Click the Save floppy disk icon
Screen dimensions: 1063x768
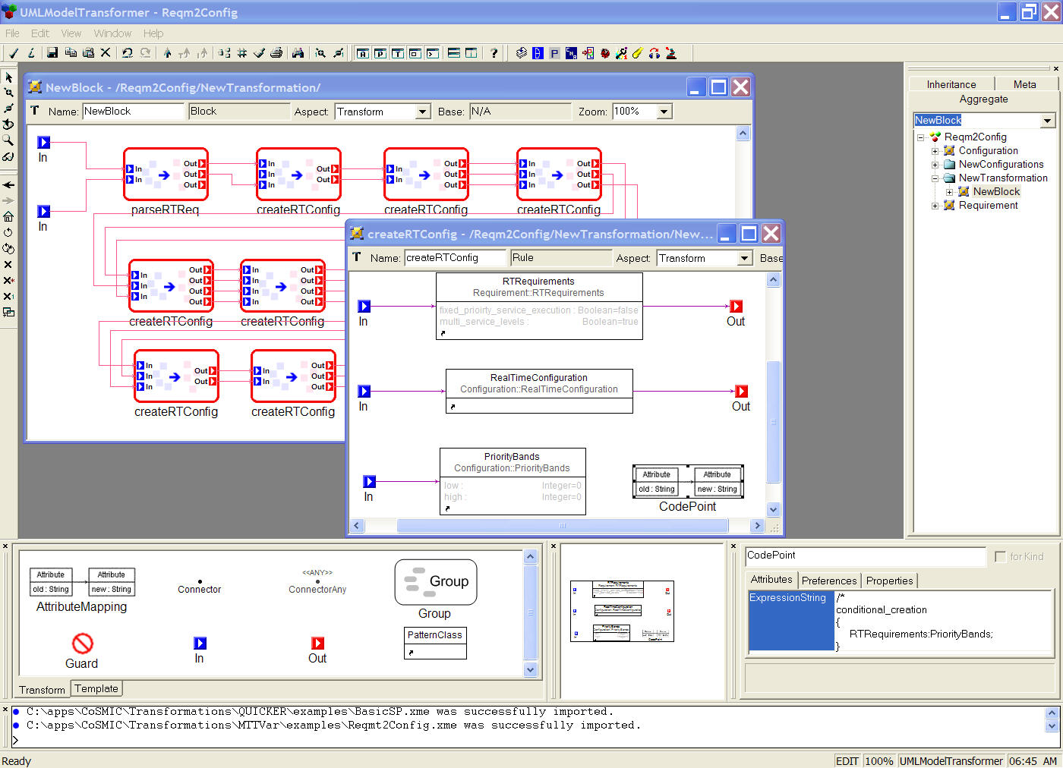point(52,53)
